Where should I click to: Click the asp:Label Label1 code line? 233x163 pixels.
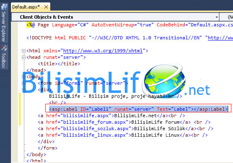tap(138, 109)
